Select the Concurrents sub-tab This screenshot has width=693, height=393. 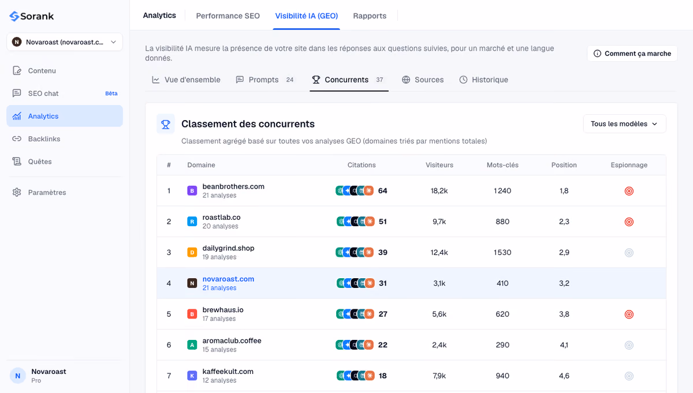[348, 80]
